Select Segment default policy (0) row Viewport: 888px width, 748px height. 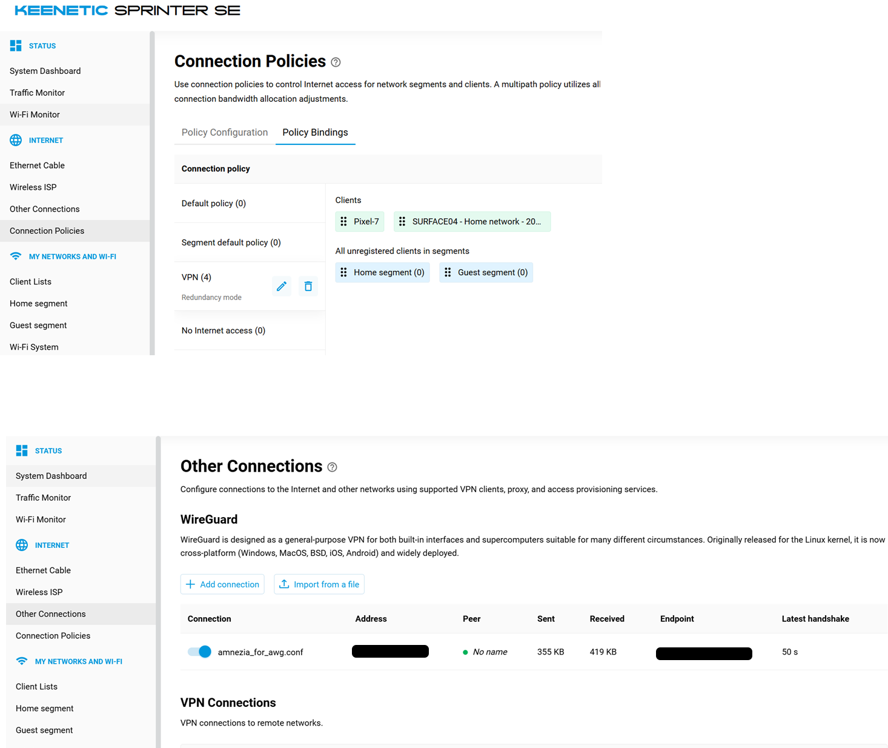click(x=250, y=242)
